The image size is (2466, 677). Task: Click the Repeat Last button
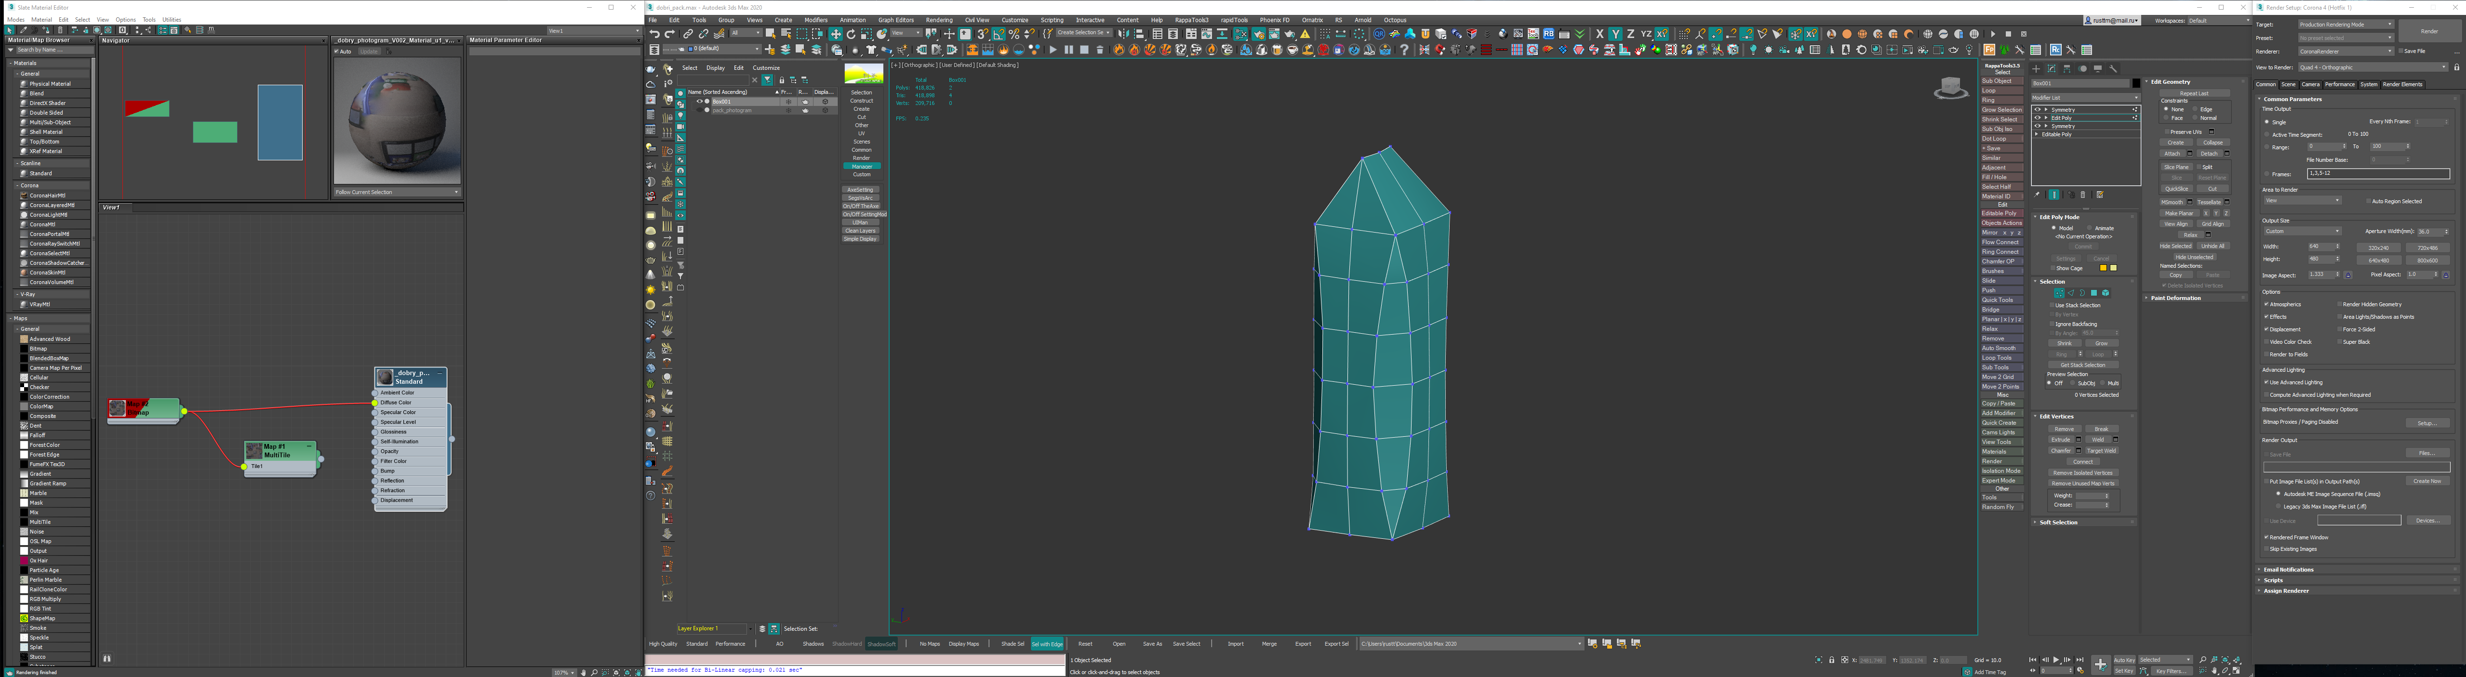2194,93
